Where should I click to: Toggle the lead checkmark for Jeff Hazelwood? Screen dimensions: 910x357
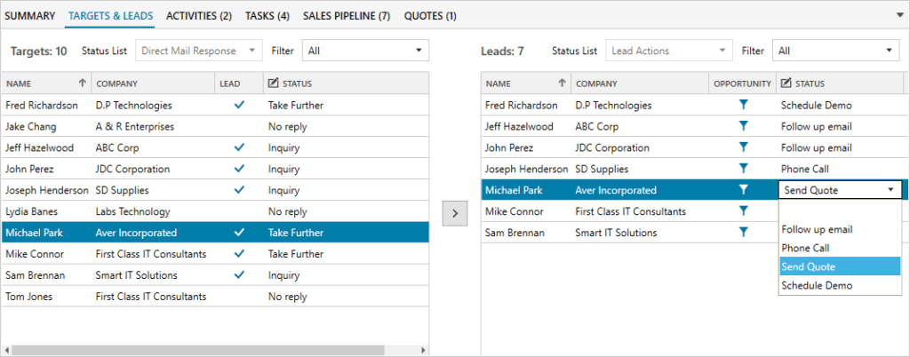238,147
